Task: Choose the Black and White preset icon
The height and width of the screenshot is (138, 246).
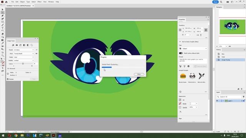Action: [28, 45]
